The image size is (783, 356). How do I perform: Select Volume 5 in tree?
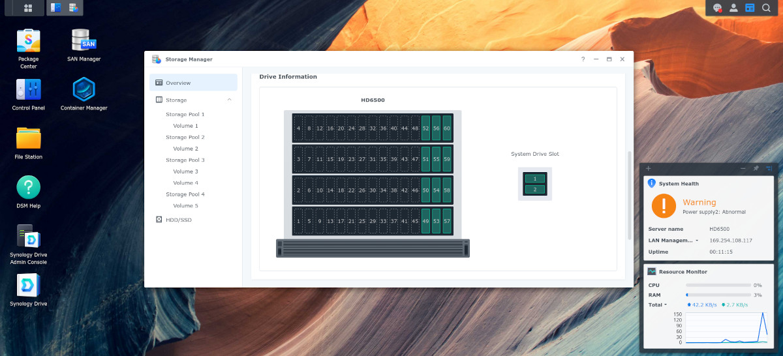pos(186,205)
